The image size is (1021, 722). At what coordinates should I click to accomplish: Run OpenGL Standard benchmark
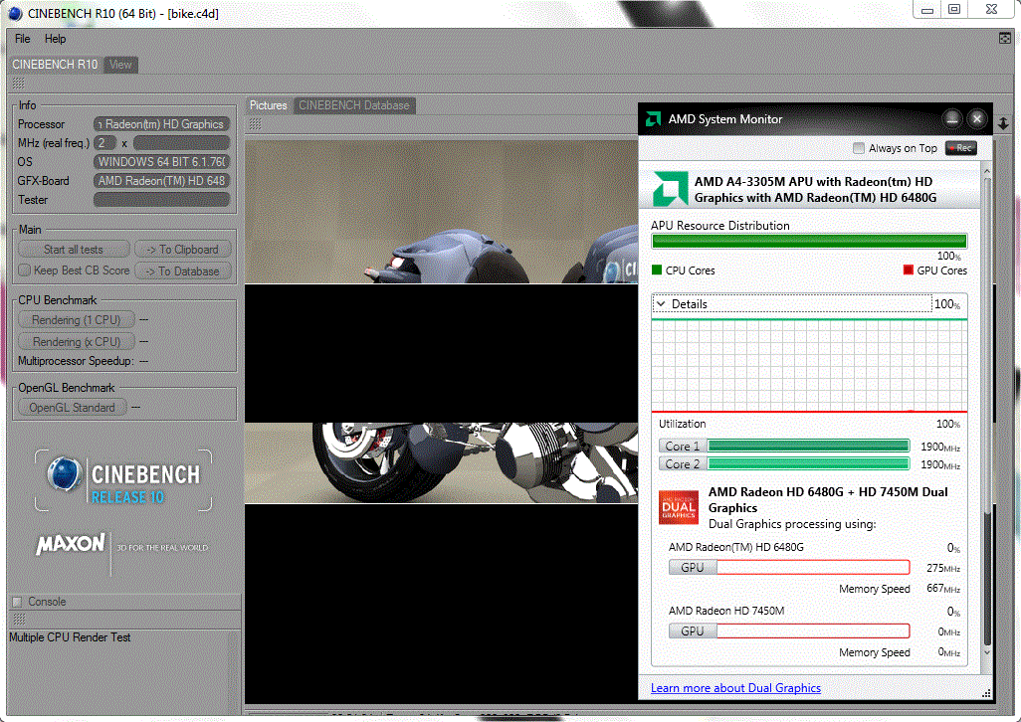(72, 407)
